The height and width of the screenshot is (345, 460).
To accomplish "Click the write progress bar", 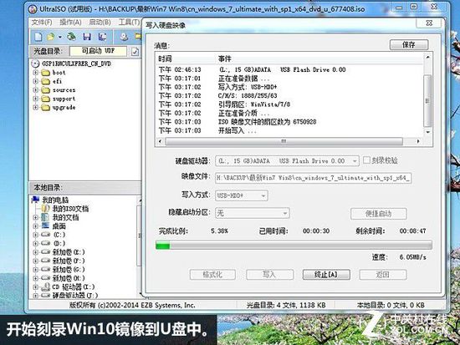I will click(x=294, y=245).
